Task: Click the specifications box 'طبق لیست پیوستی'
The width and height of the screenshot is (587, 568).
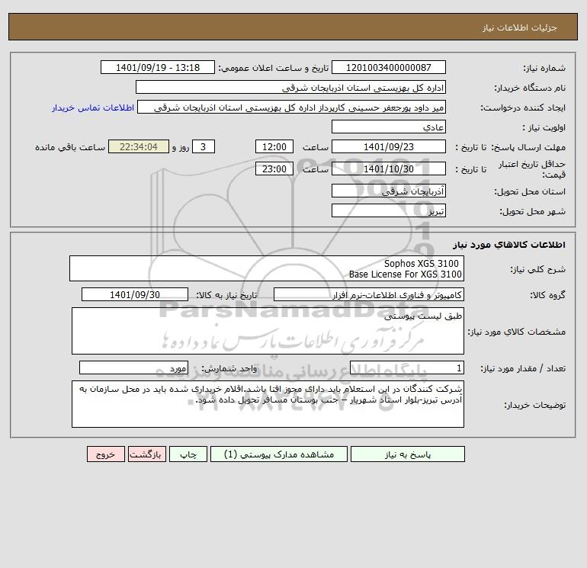Action: click(x=268, y=331)
